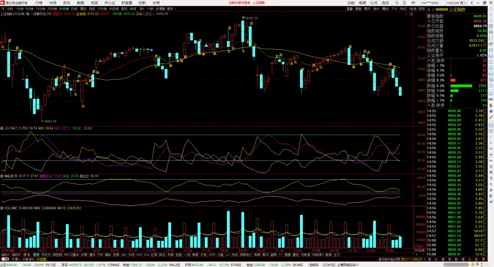The height and width of the screenshot is (267, 494).
Task: Click the 直播 button
Action: coord(349,9)
